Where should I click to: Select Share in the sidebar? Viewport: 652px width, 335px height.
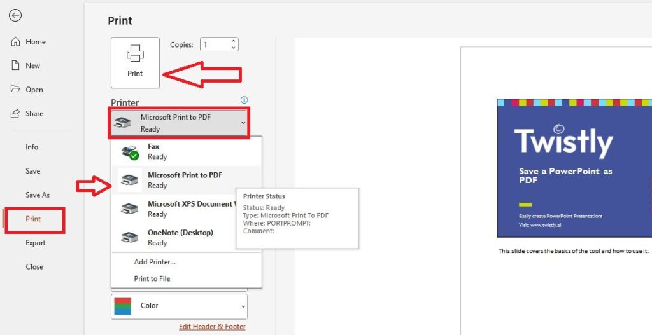34,113
